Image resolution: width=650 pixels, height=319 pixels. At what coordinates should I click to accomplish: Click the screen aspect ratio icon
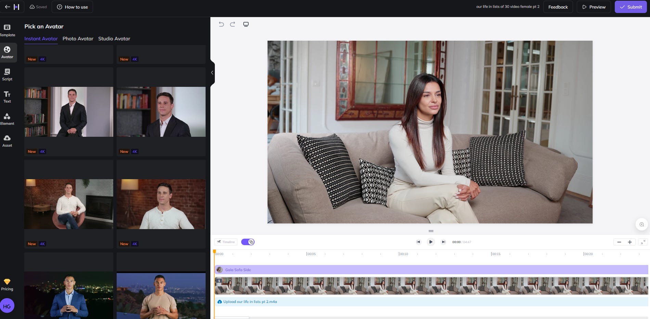pyautogui.click(x=246, y=24)
